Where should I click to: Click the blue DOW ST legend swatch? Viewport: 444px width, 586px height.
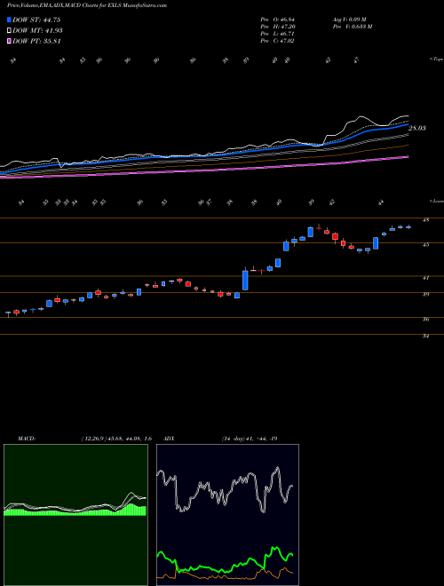point(10,20)
